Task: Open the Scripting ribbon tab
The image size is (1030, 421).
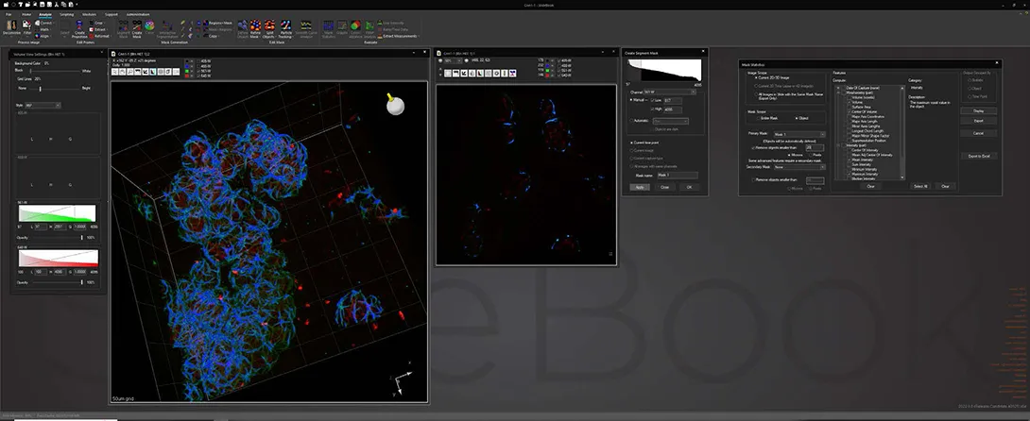Action: [67, 13]
